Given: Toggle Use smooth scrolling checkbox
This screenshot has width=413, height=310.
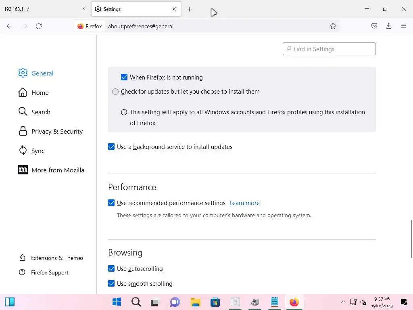Looking at the screenshot, I should pyautogui.click(x=111, y=283).
